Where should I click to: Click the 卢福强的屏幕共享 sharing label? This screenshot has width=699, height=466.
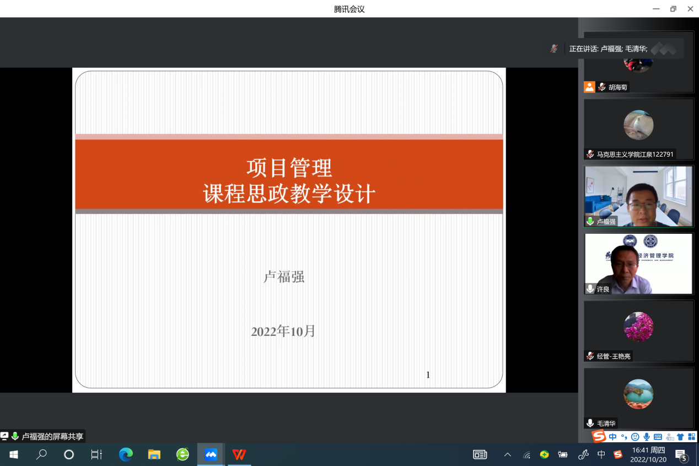pyautogui.click(x=52, y=436)
